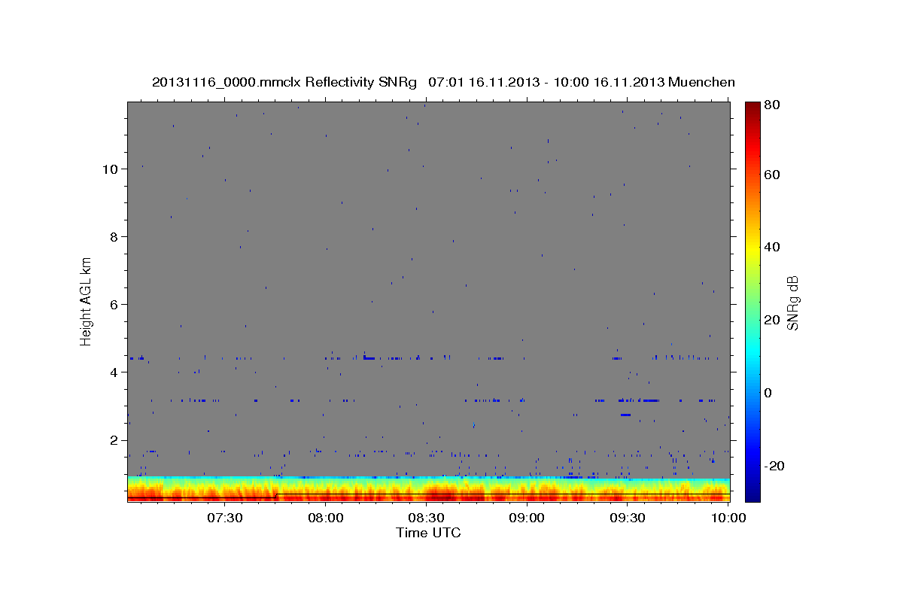Click the 07:30 time tick label
This screenshot has height=602, width=903.
225,518
